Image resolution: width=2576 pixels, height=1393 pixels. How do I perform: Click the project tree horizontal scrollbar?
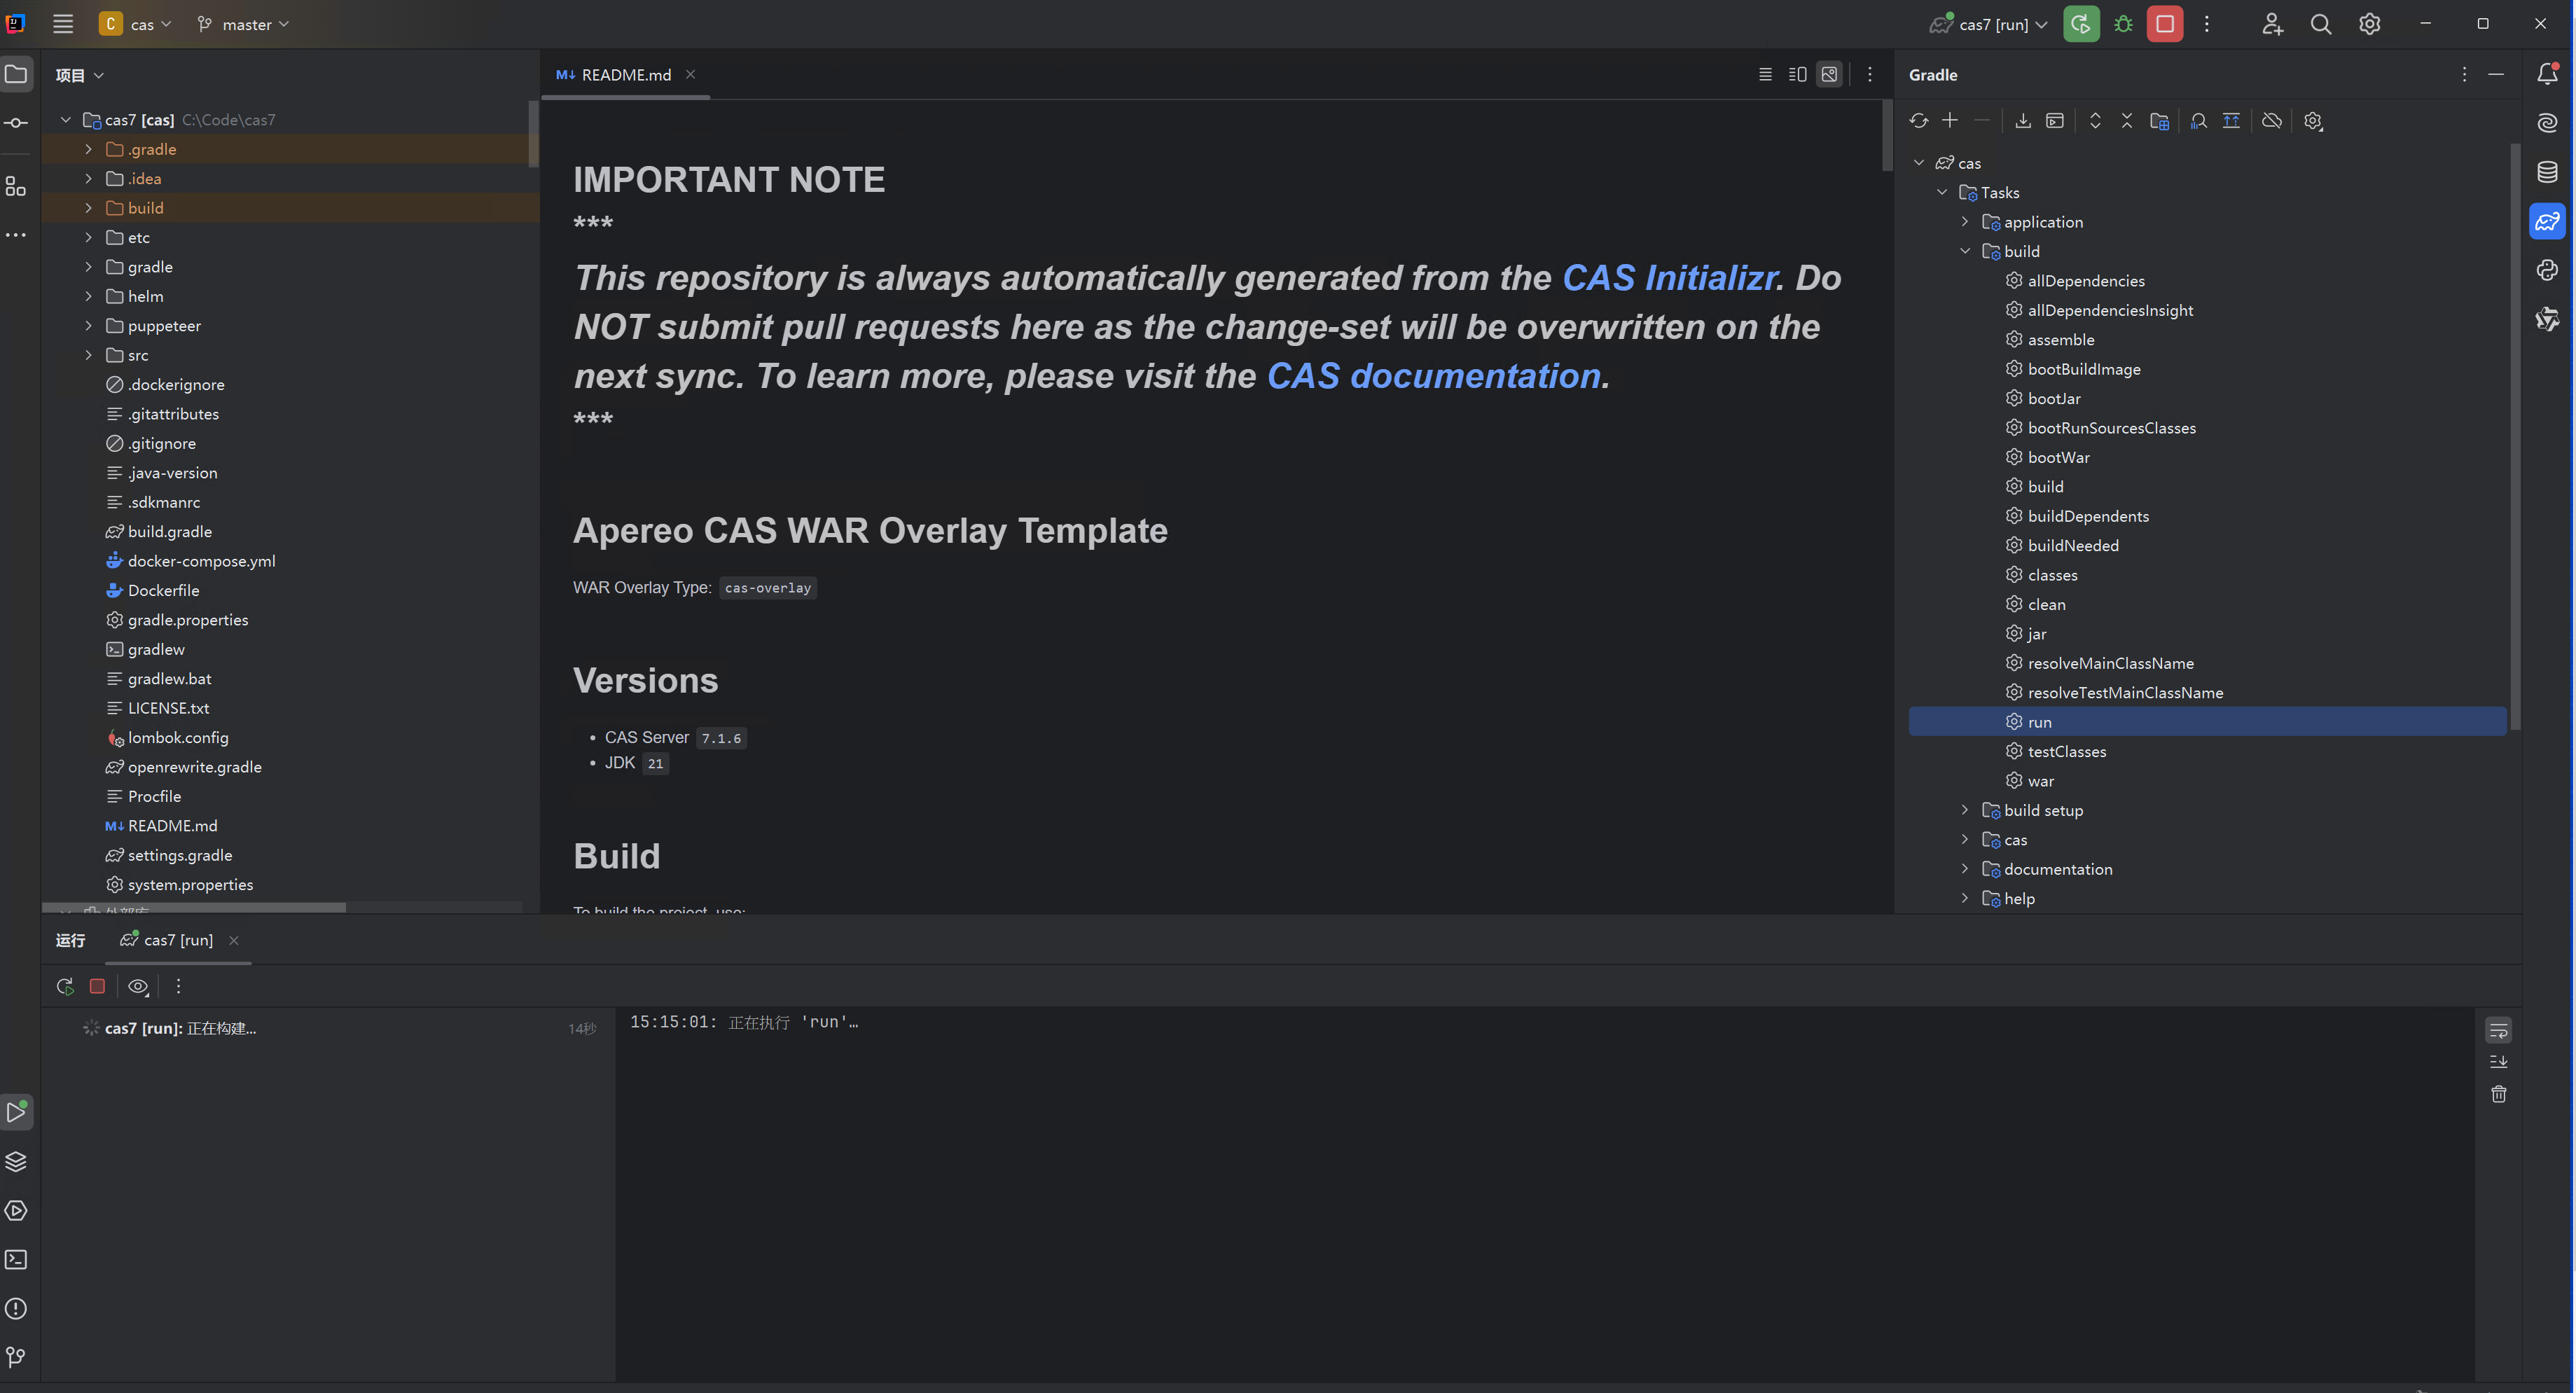coord(194,908)
